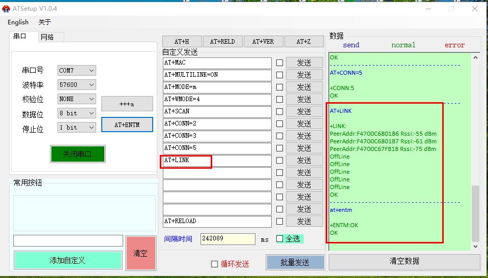Open the 校验位 NONE parity dropdown

[76, 99]
